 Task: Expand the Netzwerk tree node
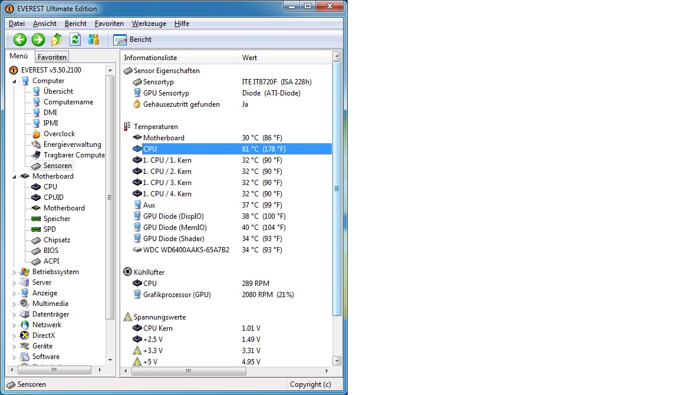click(x=14, y=325)
